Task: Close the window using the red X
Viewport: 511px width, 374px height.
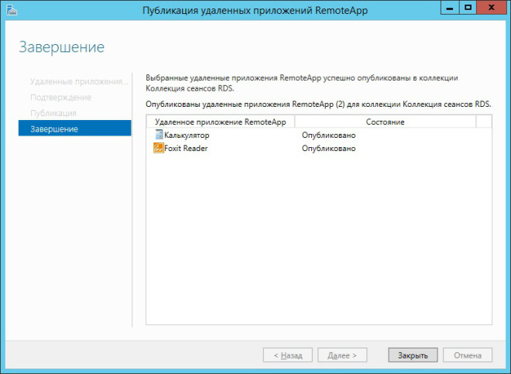Action: pos(491,7)
